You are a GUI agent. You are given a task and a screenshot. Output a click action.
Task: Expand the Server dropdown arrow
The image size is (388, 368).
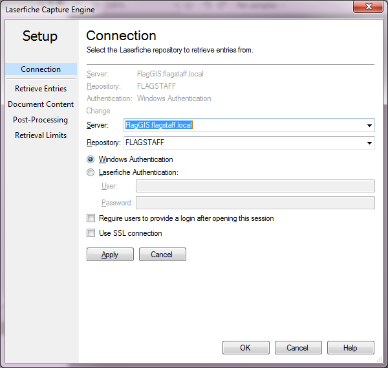pyautogui.click(x=369, y=125)
